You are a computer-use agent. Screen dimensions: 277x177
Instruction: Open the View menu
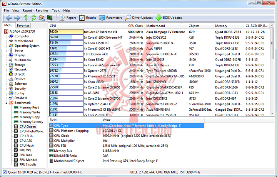16,11
